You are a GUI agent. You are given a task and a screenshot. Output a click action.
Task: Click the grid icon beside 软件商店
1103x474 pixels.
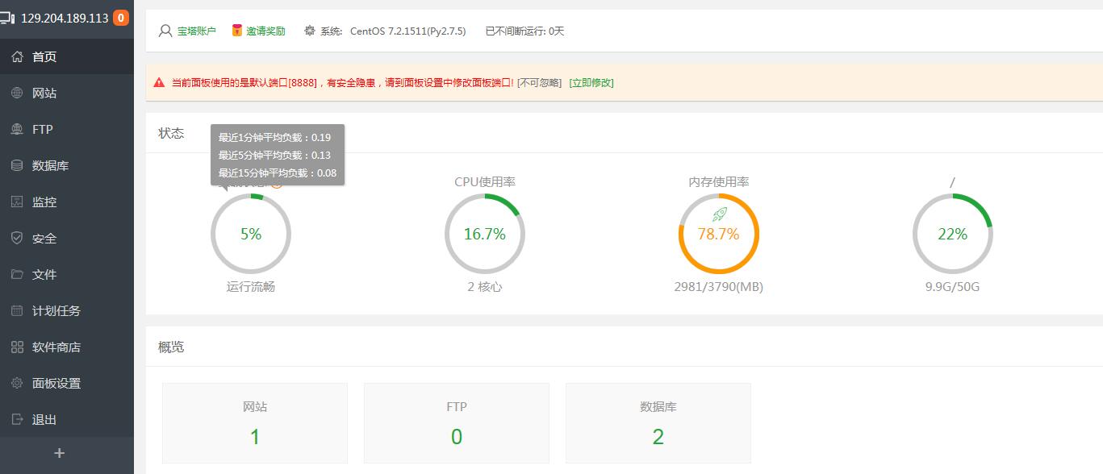click(x=17, y=347)
